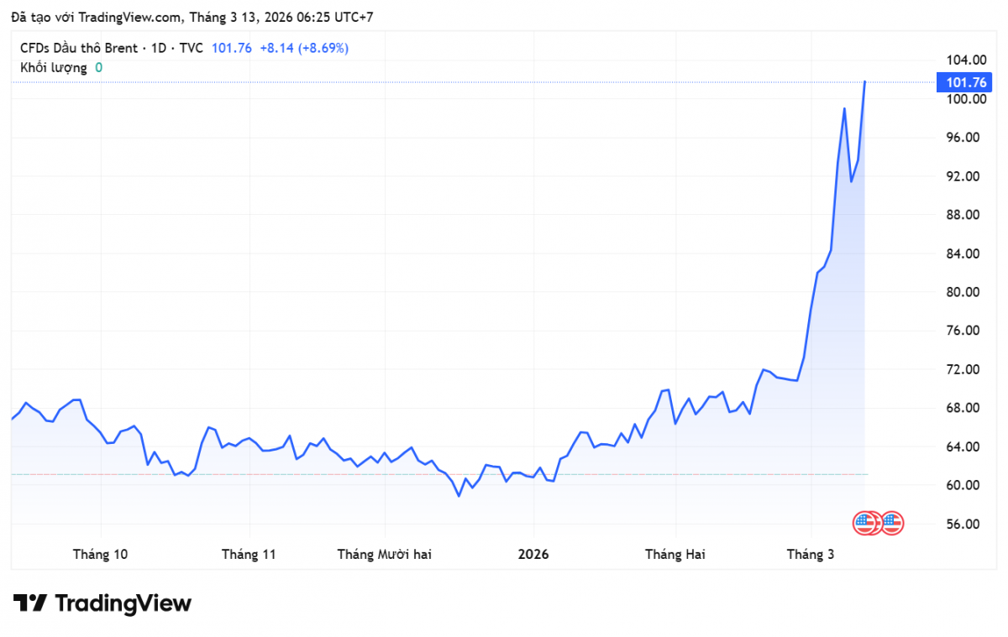Click the leftmost US flag event icon
The height and width of the screenshot is (637, 1008).
coord(863,524)
